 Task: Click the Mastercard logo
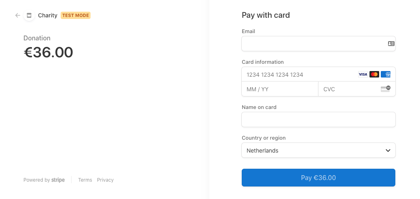click(374, 74)
